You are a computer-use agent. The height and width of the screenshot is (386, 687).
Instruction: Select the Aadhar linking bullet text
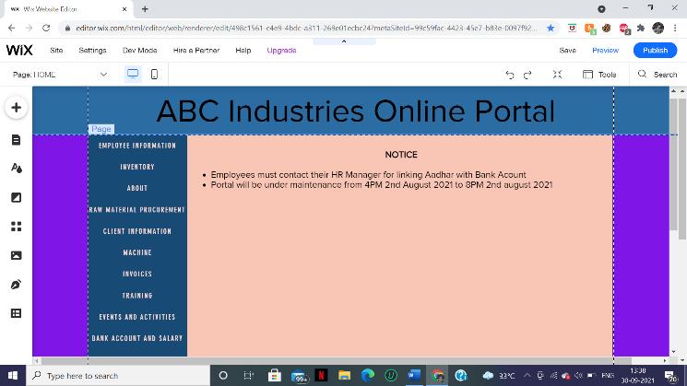(x=368, y=175)
